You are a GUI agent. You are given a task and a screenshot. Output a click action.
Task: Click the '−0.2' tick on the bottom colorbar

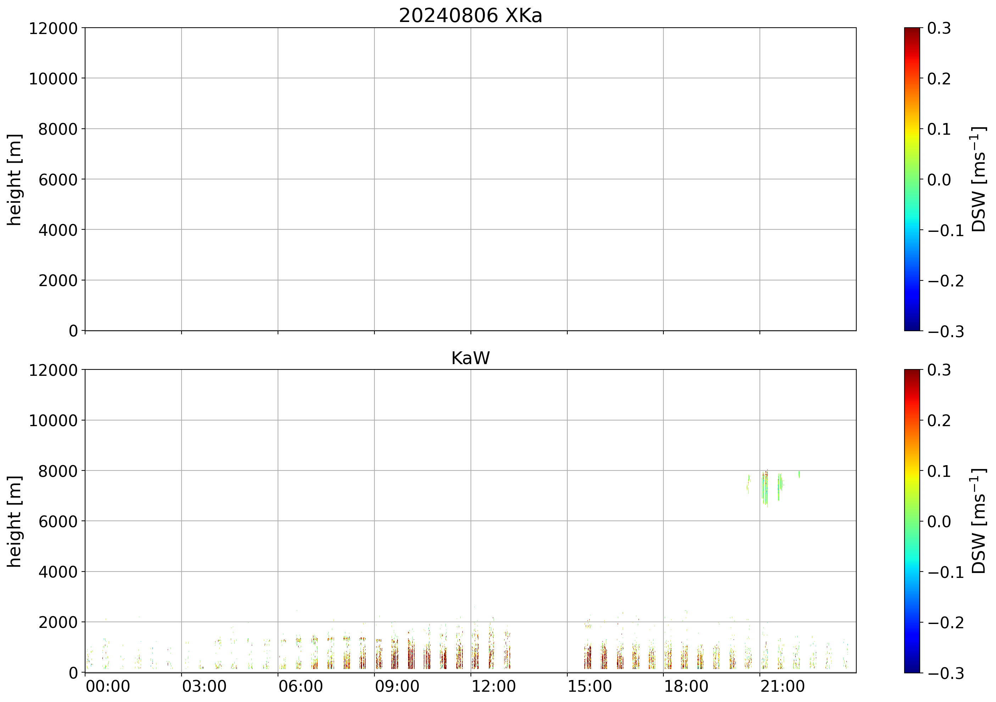(x=946, y=622)
